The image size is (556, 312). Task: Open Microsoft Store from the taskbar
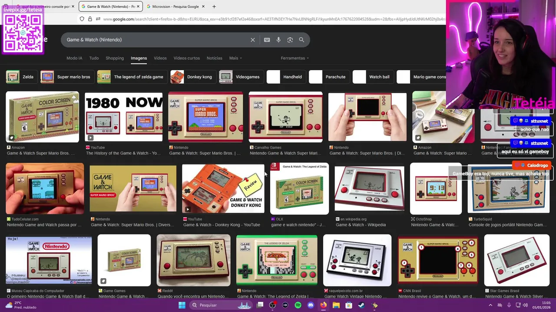[x=348, y=305]
